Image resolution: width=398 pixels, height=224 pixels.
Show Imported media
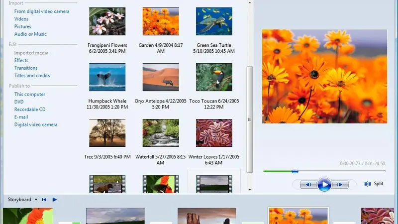point(31,53)
